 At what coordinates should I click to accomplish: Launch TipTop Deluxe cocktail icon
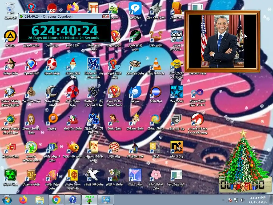click(135, 175)
